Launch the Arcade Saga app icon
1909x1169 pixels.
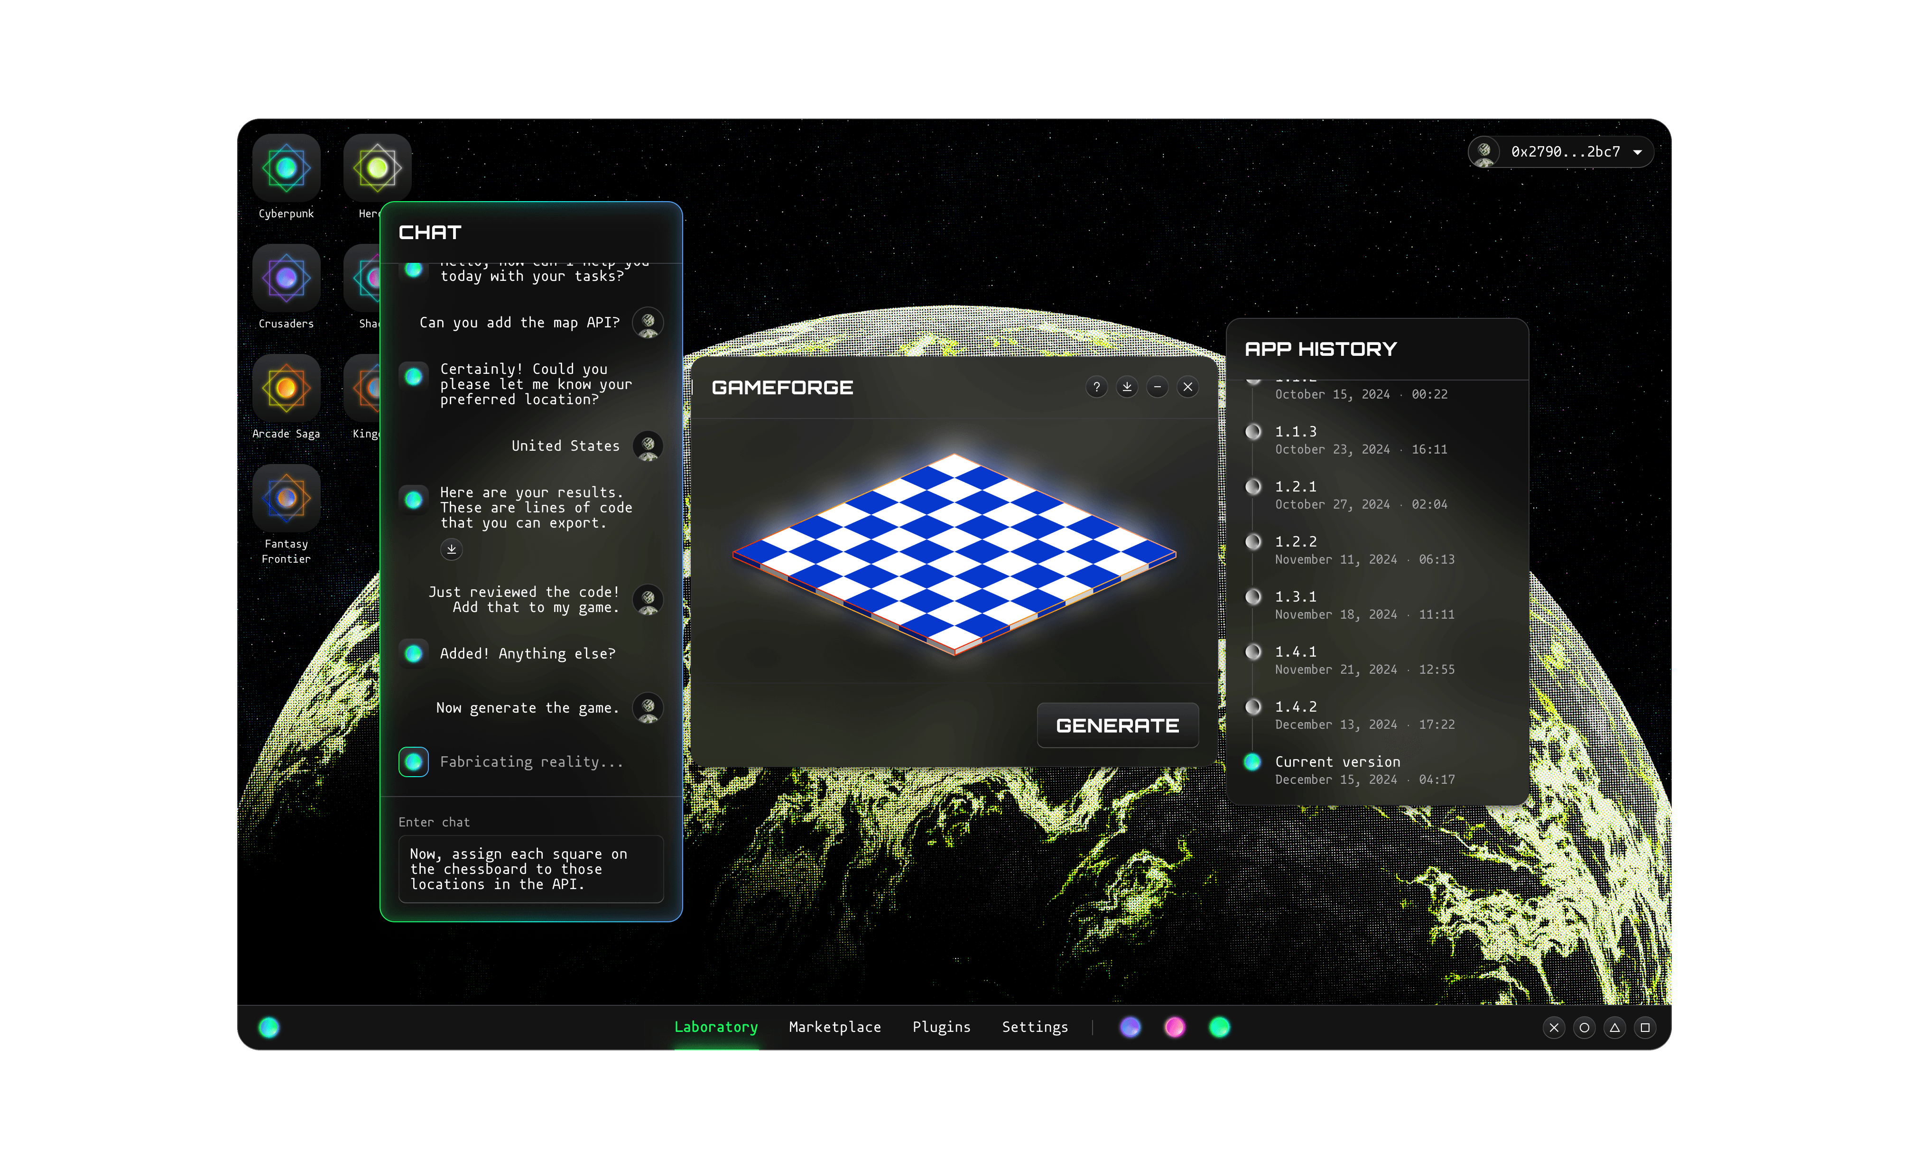tap(286, 388)
